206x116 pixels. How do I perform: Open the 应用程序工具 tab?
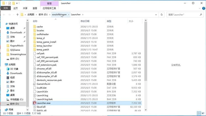[49, 8]
